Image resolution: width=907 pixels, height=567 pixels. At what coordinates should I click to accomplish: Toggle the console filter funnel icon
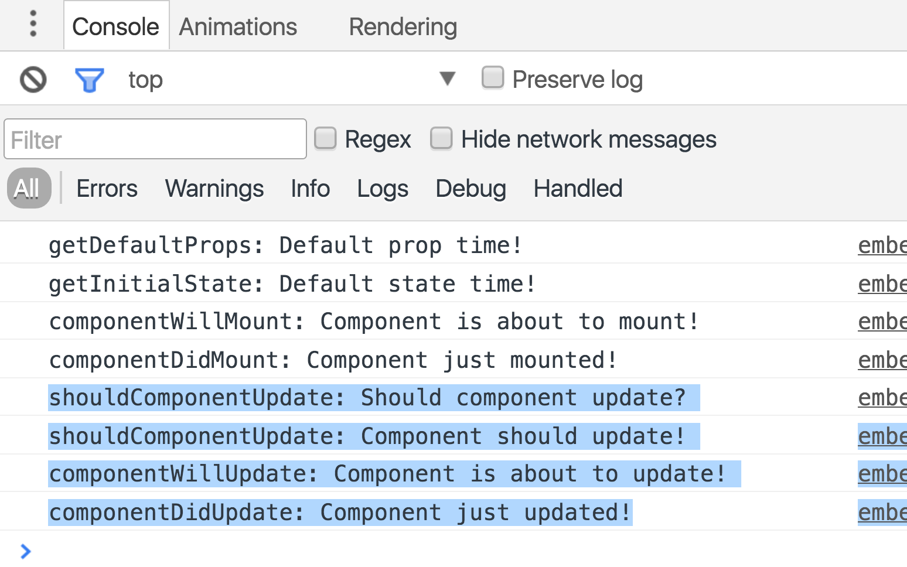[x=89, y=80]
